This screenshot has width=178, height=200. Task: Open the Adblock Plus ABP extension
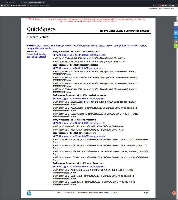click(163, 5)
